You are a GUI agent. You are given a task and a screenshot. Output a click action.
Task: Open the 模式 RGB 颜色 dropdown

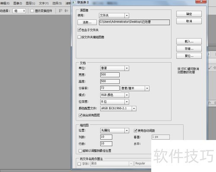[x=114, y=95]
